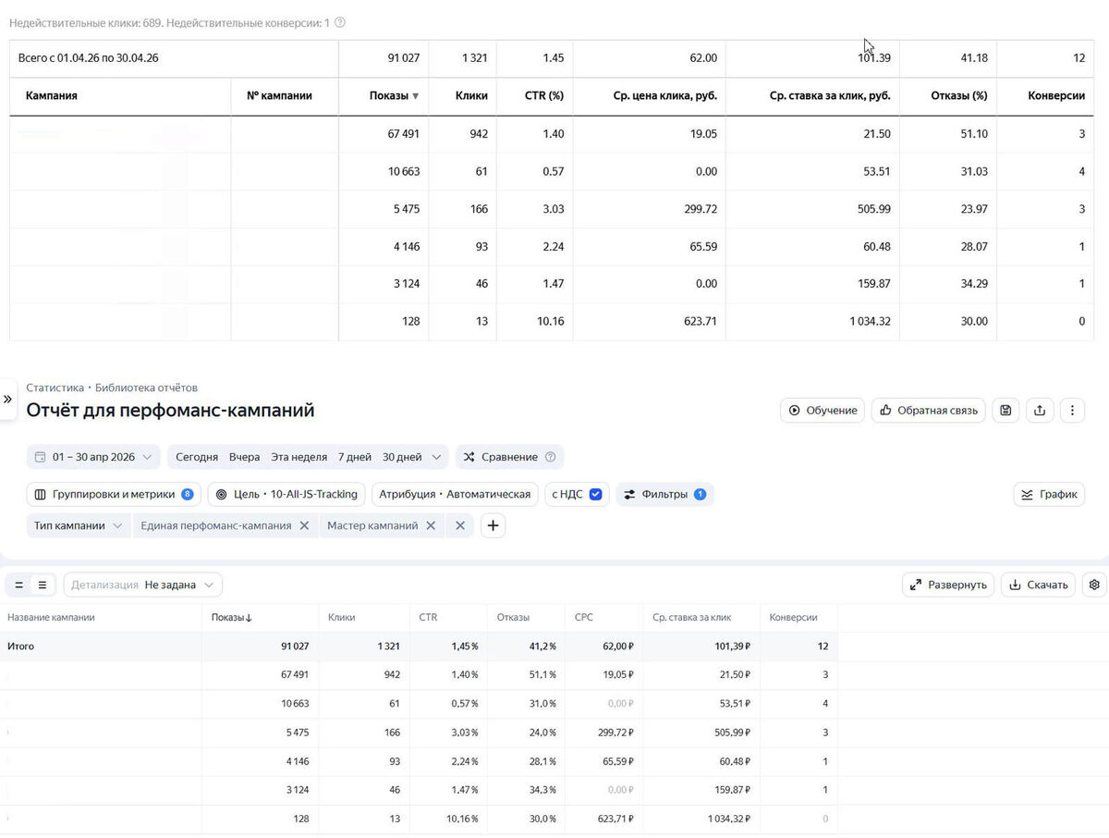
Task: Click upper table Кампания column header
Action: pos(51,95)
